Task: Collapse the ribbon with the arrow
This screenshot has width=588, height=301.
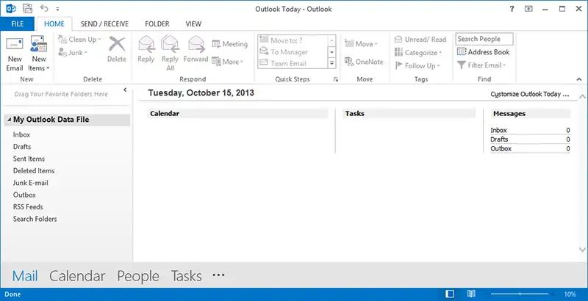Action: [579, 79]
